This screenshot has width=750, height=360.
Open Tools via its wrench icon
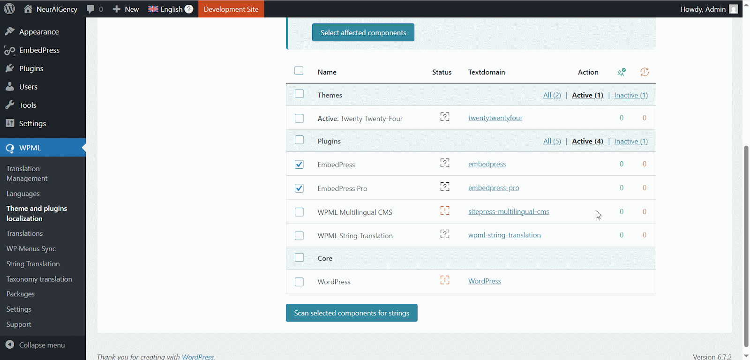coord(10,105)
